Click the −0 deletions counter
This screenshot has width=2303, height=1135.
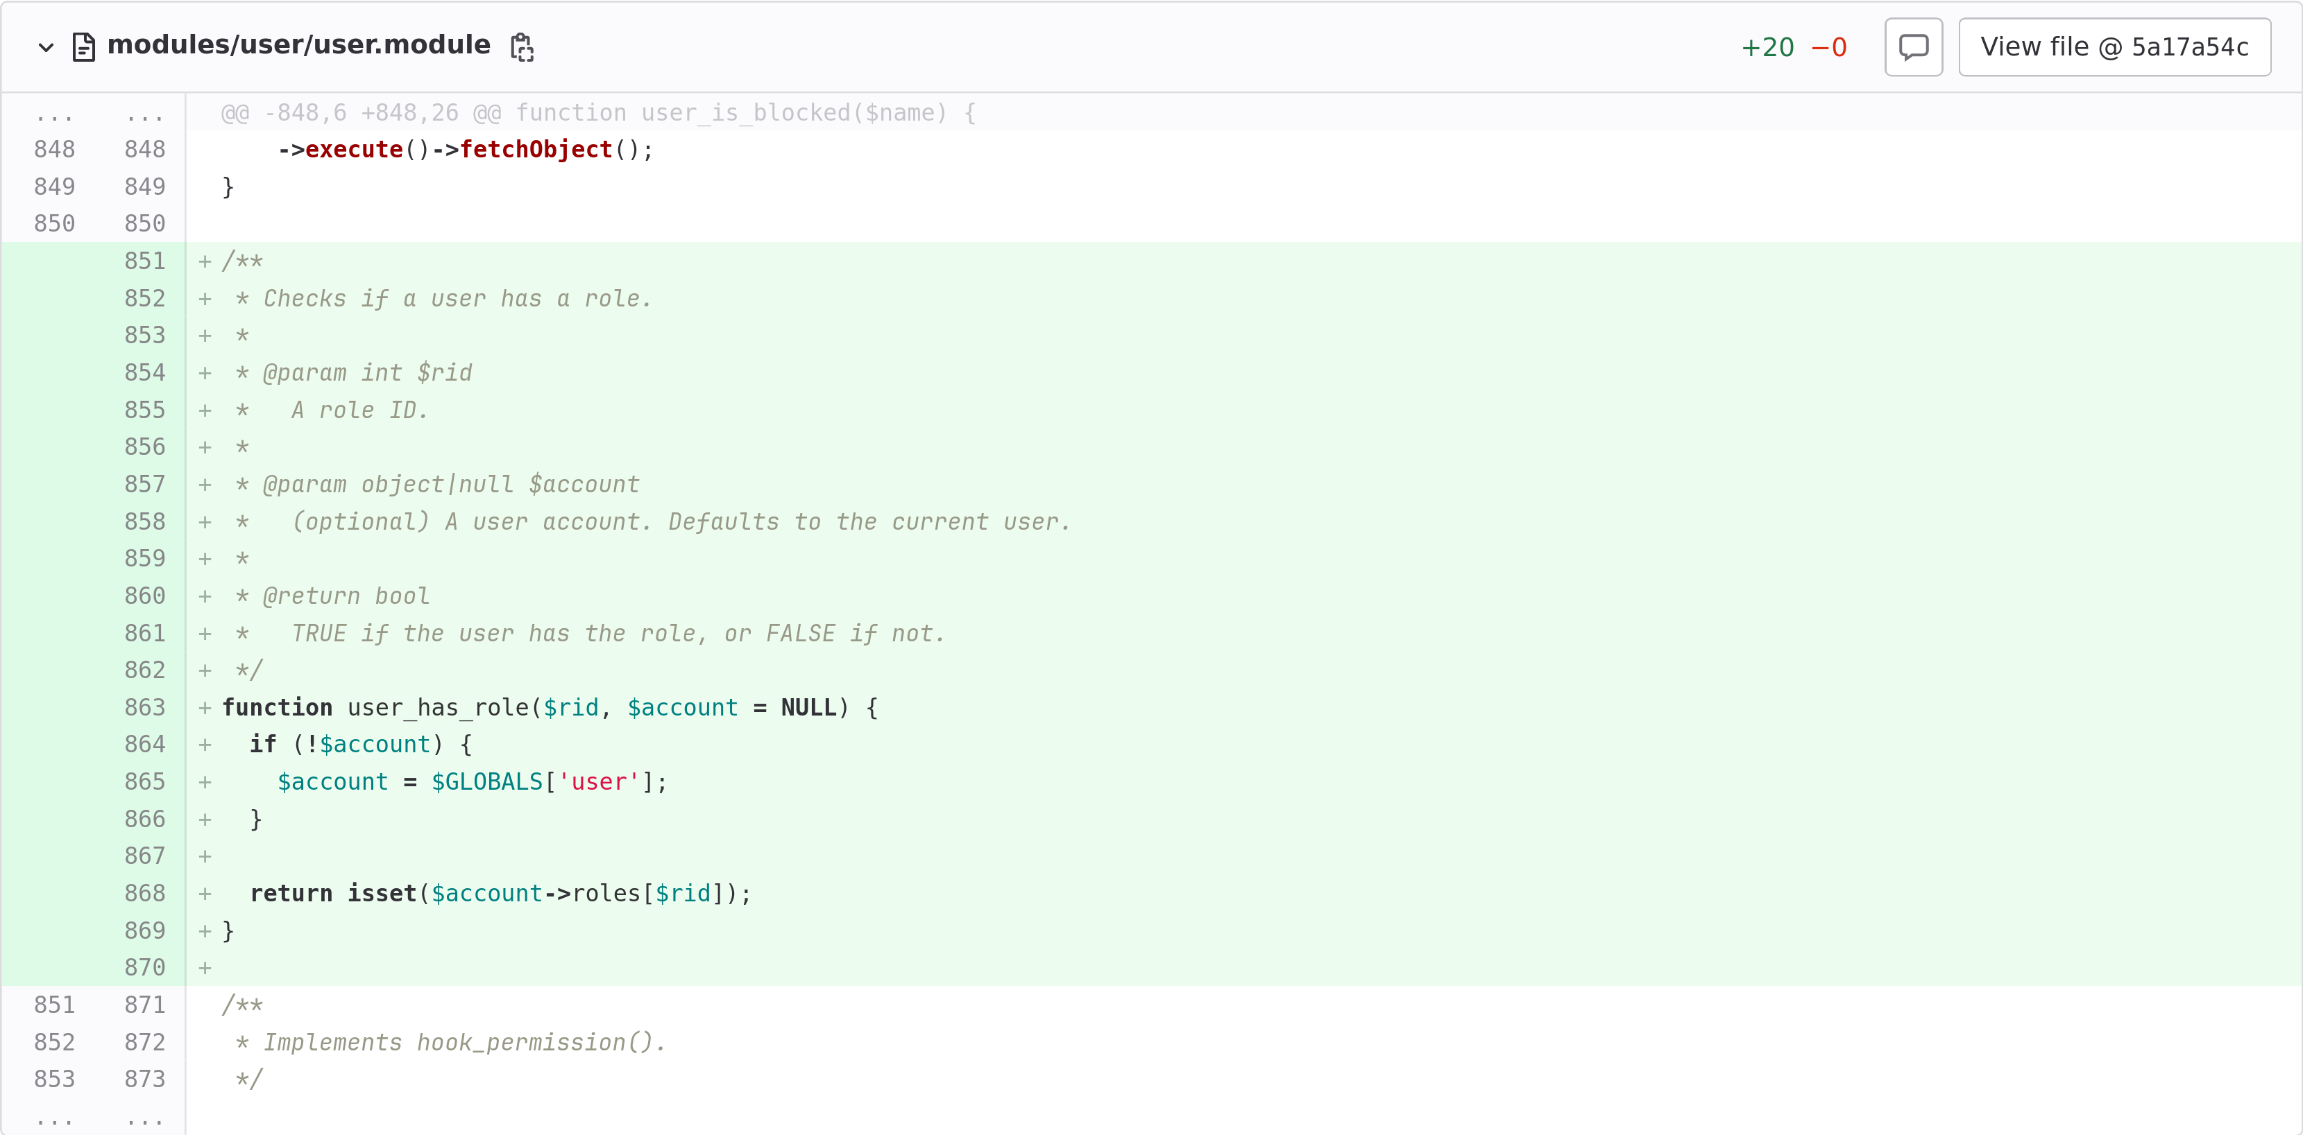[1828, 46]
